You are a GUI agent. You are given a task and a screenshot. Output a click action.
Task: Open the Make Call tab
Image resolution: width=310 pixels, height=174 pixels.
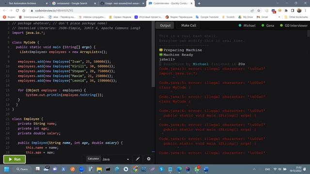[x=188, y=26]
